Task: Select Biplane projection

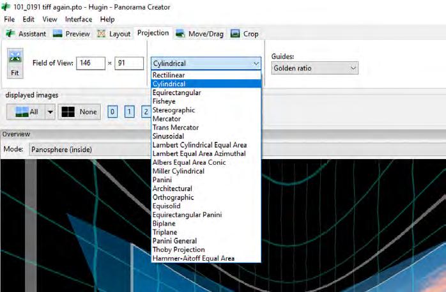Action: (206, 224)
